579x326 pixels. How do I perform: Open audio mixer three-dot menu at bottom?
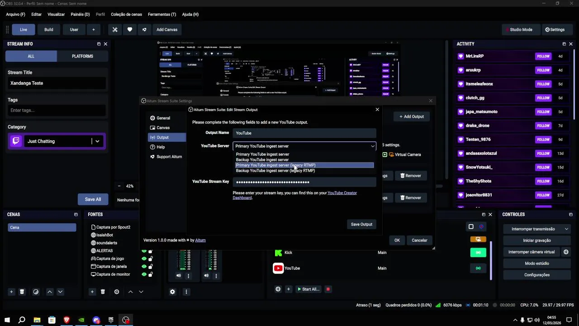[x=186, y=292]
